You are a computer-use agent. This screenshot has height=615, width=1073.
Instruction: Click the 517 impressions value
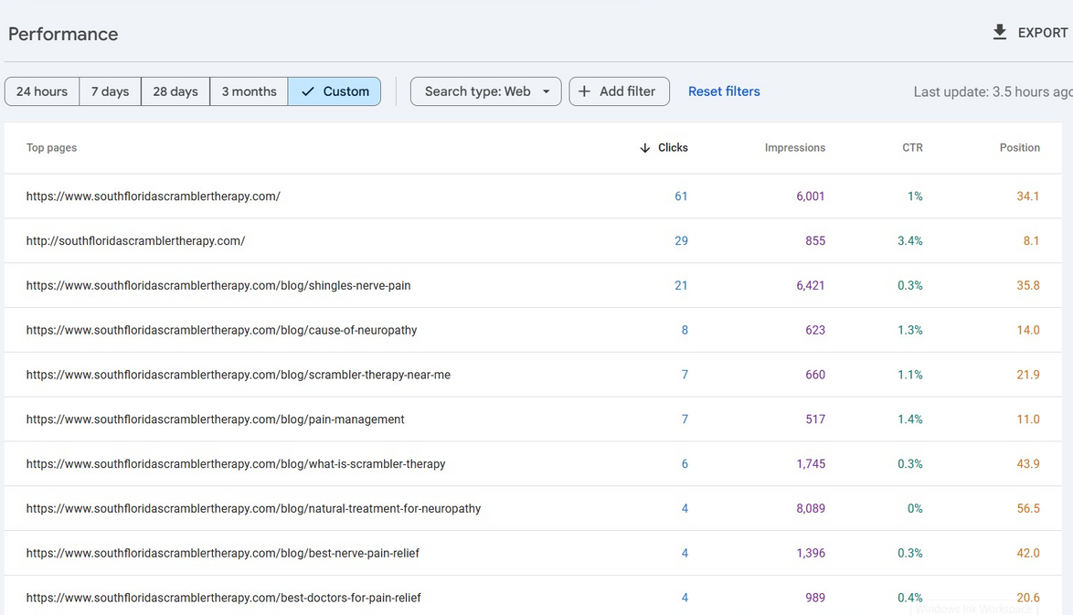815,419
